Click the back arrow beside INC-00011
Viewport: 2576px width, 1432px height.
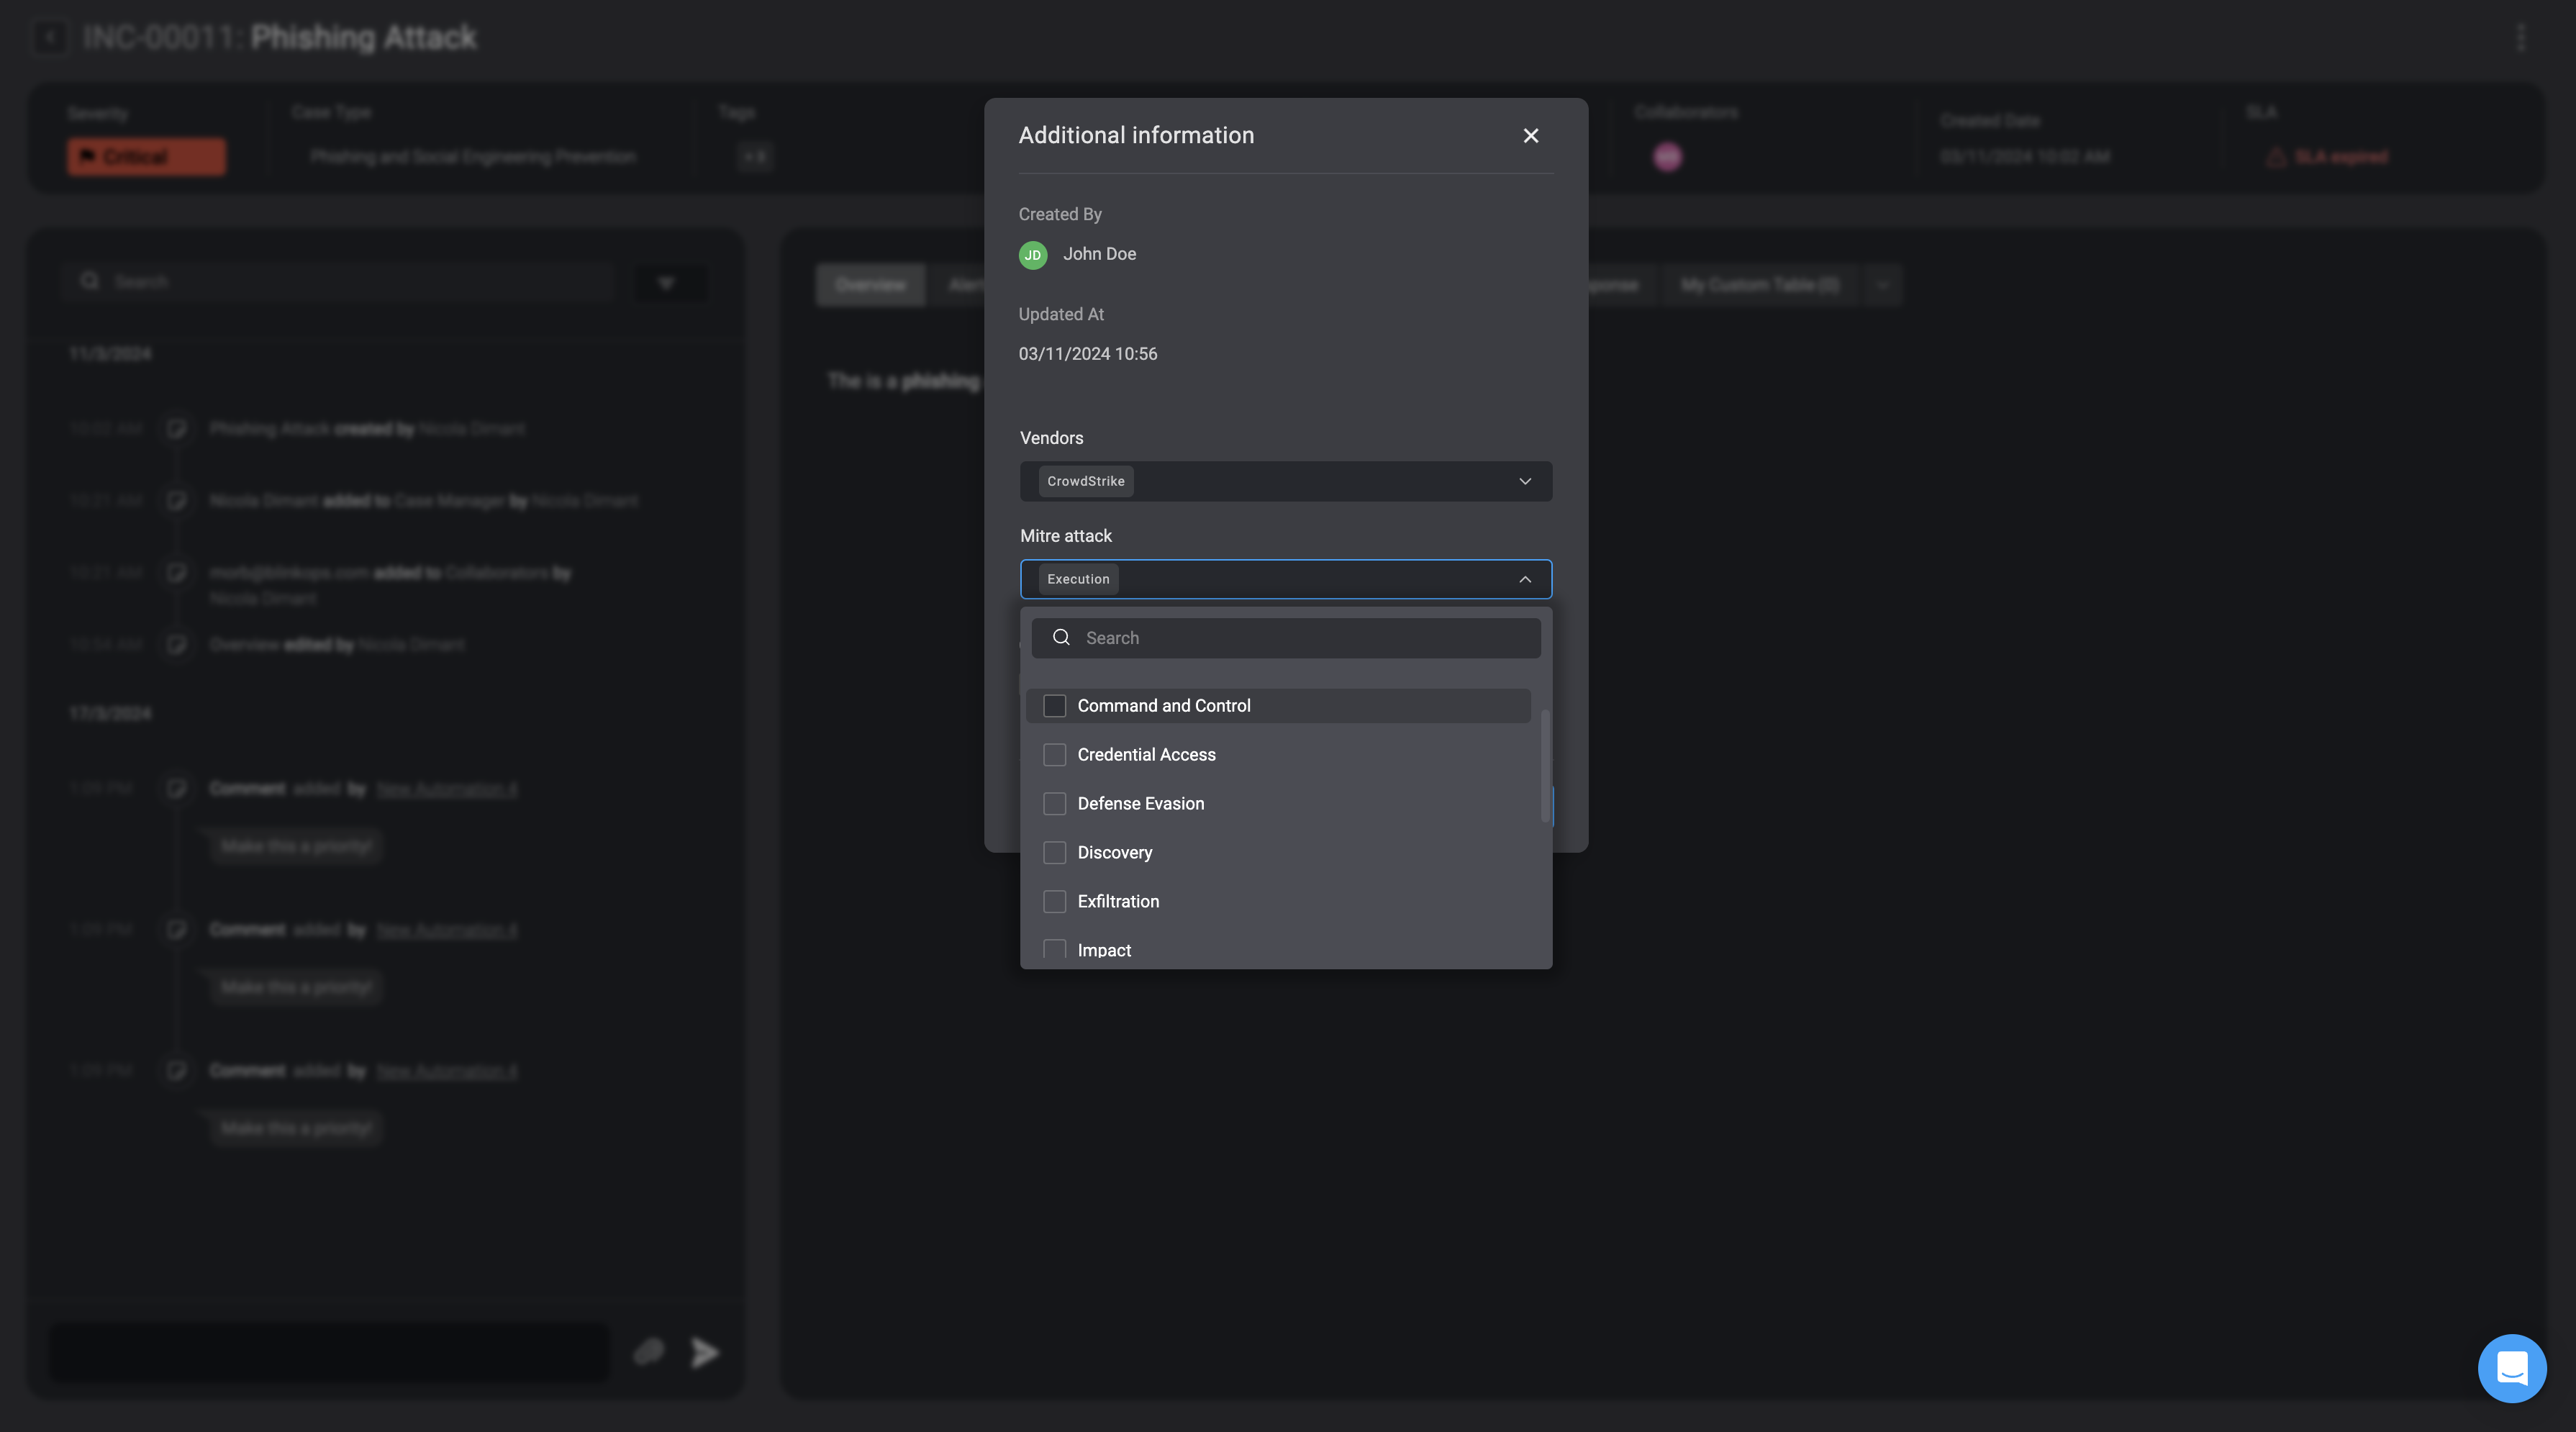[50, 38]
